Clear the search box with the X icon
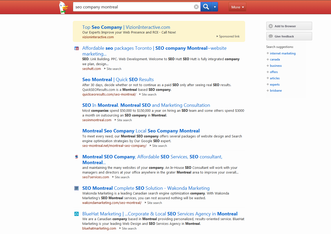Image resolution: width=331 pixels, height=234 pixels. coord(196,7)
